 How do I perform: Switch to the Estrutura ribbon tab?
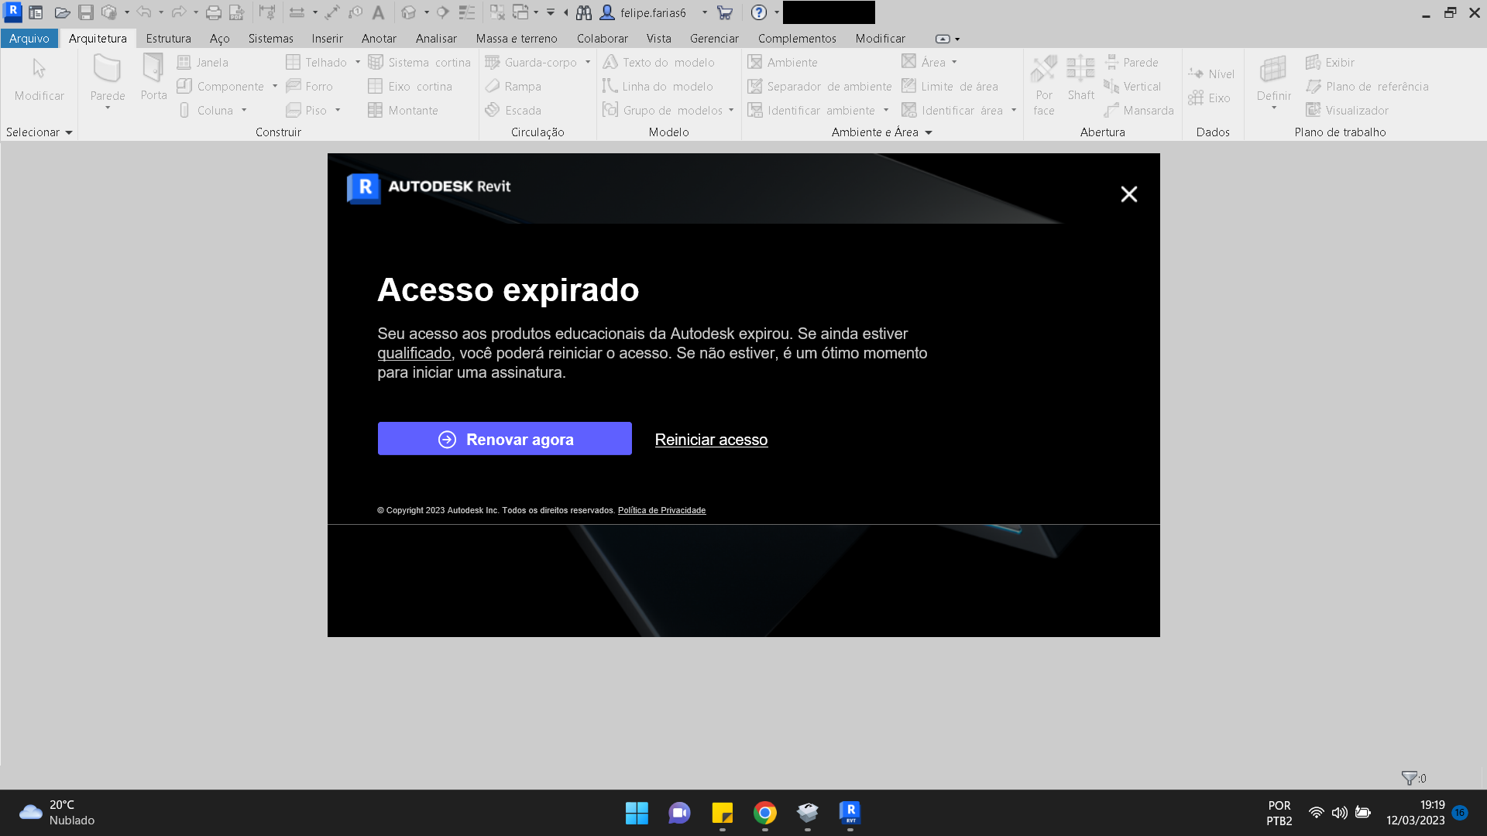click(x=168, y=38)
